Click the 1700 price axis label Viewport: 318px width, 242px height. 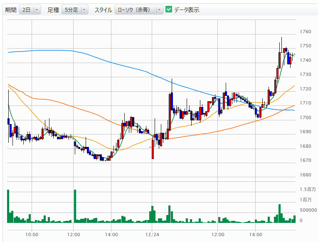click(x=306, y=117)
